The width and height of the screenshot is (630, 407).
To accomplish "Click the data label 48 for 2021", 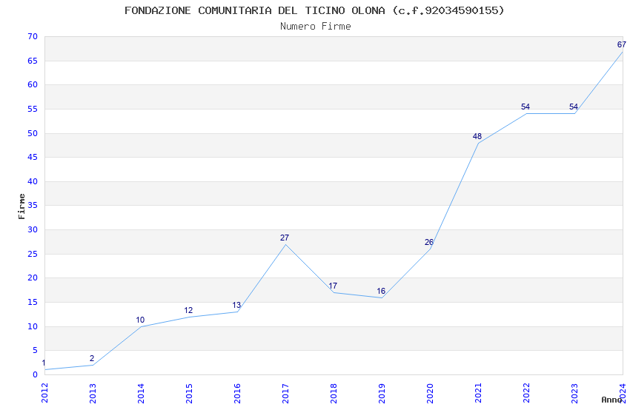I will (x=477, y=136).
